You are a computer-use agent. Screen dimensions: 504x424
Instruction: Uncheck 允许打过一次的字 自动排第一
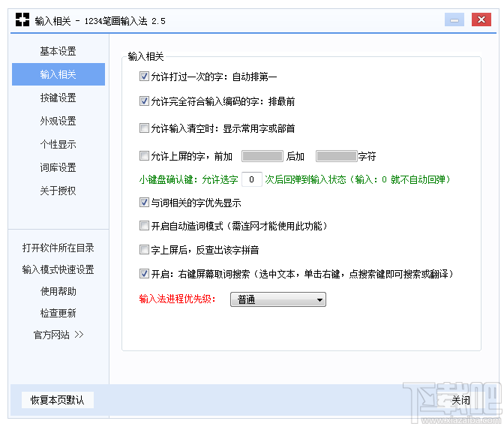144,77
